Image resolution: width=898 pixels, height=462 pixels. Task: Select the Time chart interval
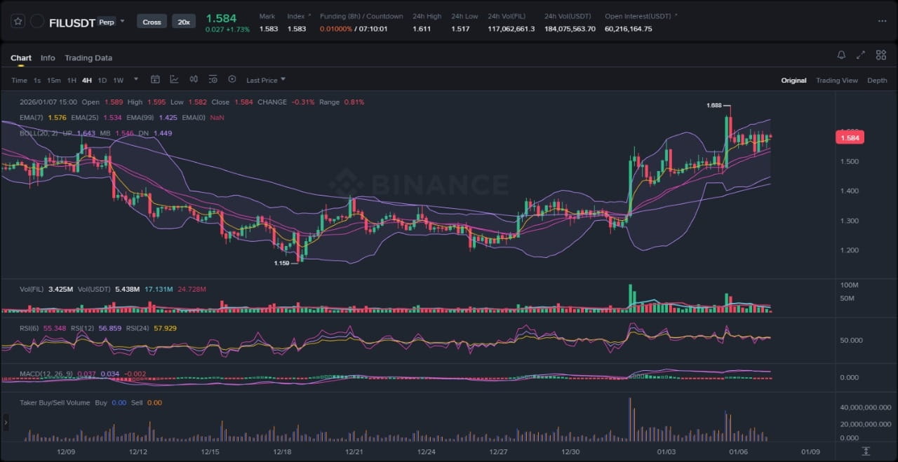tap(19, 81)
